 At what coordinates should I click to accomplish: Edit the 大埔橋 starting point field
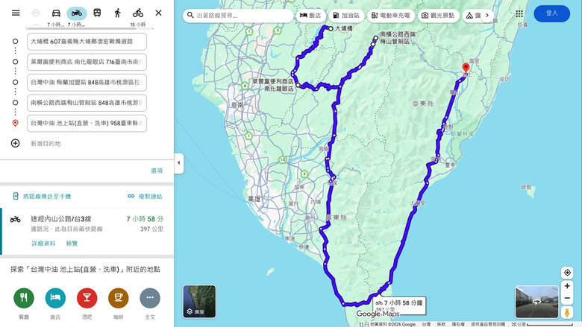(87, 42)
